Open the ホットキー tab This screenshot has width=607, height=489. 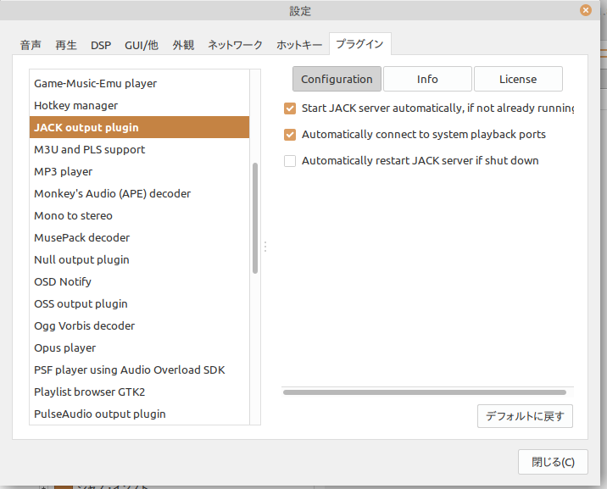pyautogui.click(x=299, y=45)
